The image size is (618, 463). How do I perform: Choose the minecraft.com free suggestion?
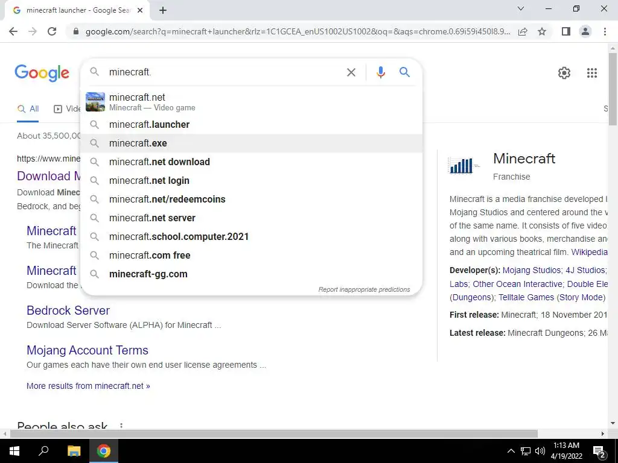[251, 256]
